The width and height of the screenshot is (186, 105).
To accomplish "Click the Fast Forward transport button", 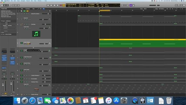I will click(51, 5).
